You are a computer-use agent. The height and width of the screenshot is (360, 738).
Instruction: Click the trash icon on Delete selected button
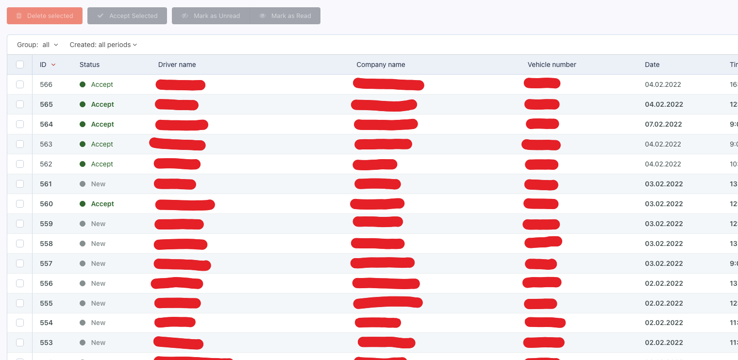point(18,16)
